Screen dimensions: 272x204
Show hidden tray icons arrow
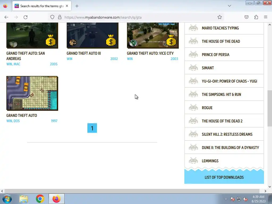[226, 199]
